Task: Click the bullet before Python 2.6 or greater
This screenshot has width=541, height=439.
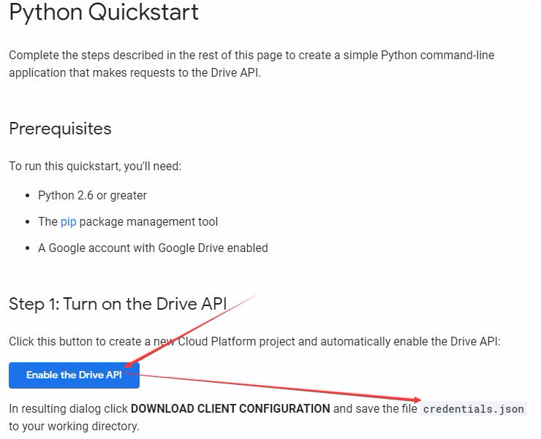Action: [x=29, y=196]
